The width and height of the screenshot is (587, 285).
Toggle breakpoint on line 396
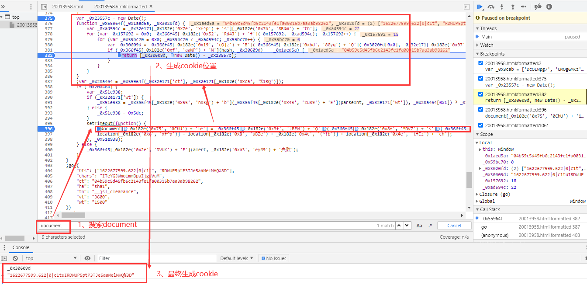click(48, 129)
